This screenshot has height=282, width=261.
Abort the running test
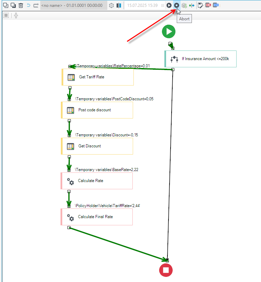177,5
